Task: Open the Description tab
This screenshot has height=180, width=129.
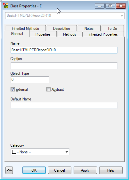Action: (61, 28)
